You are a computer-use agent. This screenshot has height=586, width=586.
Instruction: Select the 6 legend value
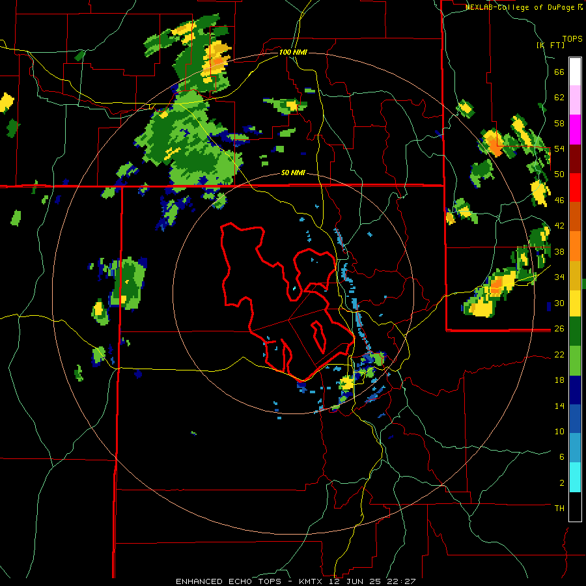562,457
